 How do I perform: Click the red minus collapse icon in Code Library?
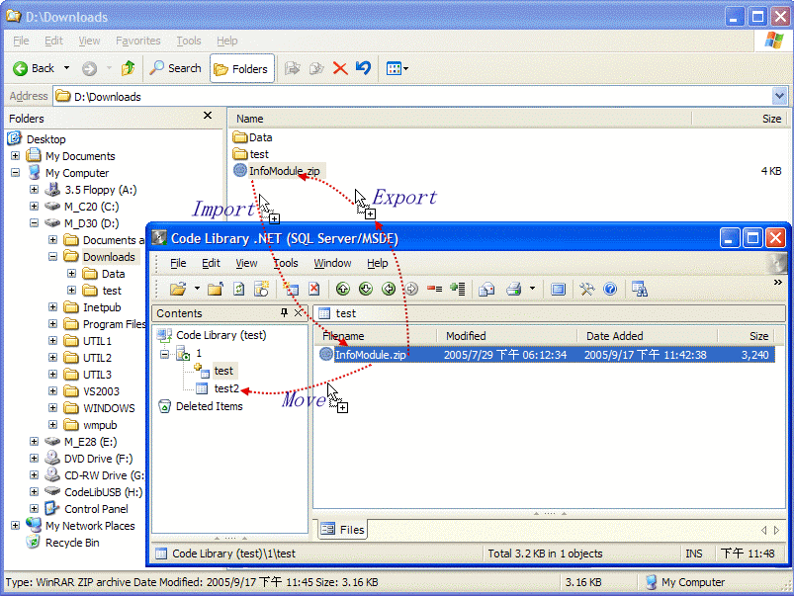tap(434, 290)
